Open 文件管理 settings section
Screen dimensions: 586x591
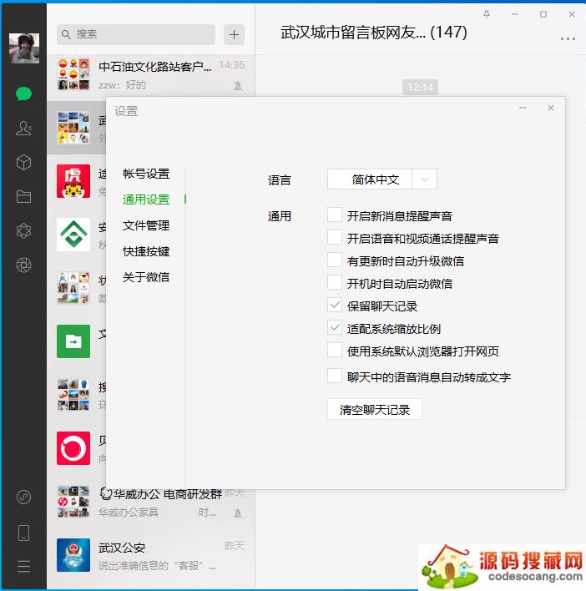pyautogui.click(x=146, y=225)
